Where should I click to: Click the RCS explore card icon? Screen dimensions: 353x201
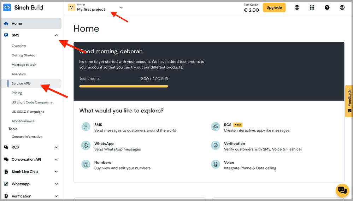pyautogui.click(x=216, y=127)
